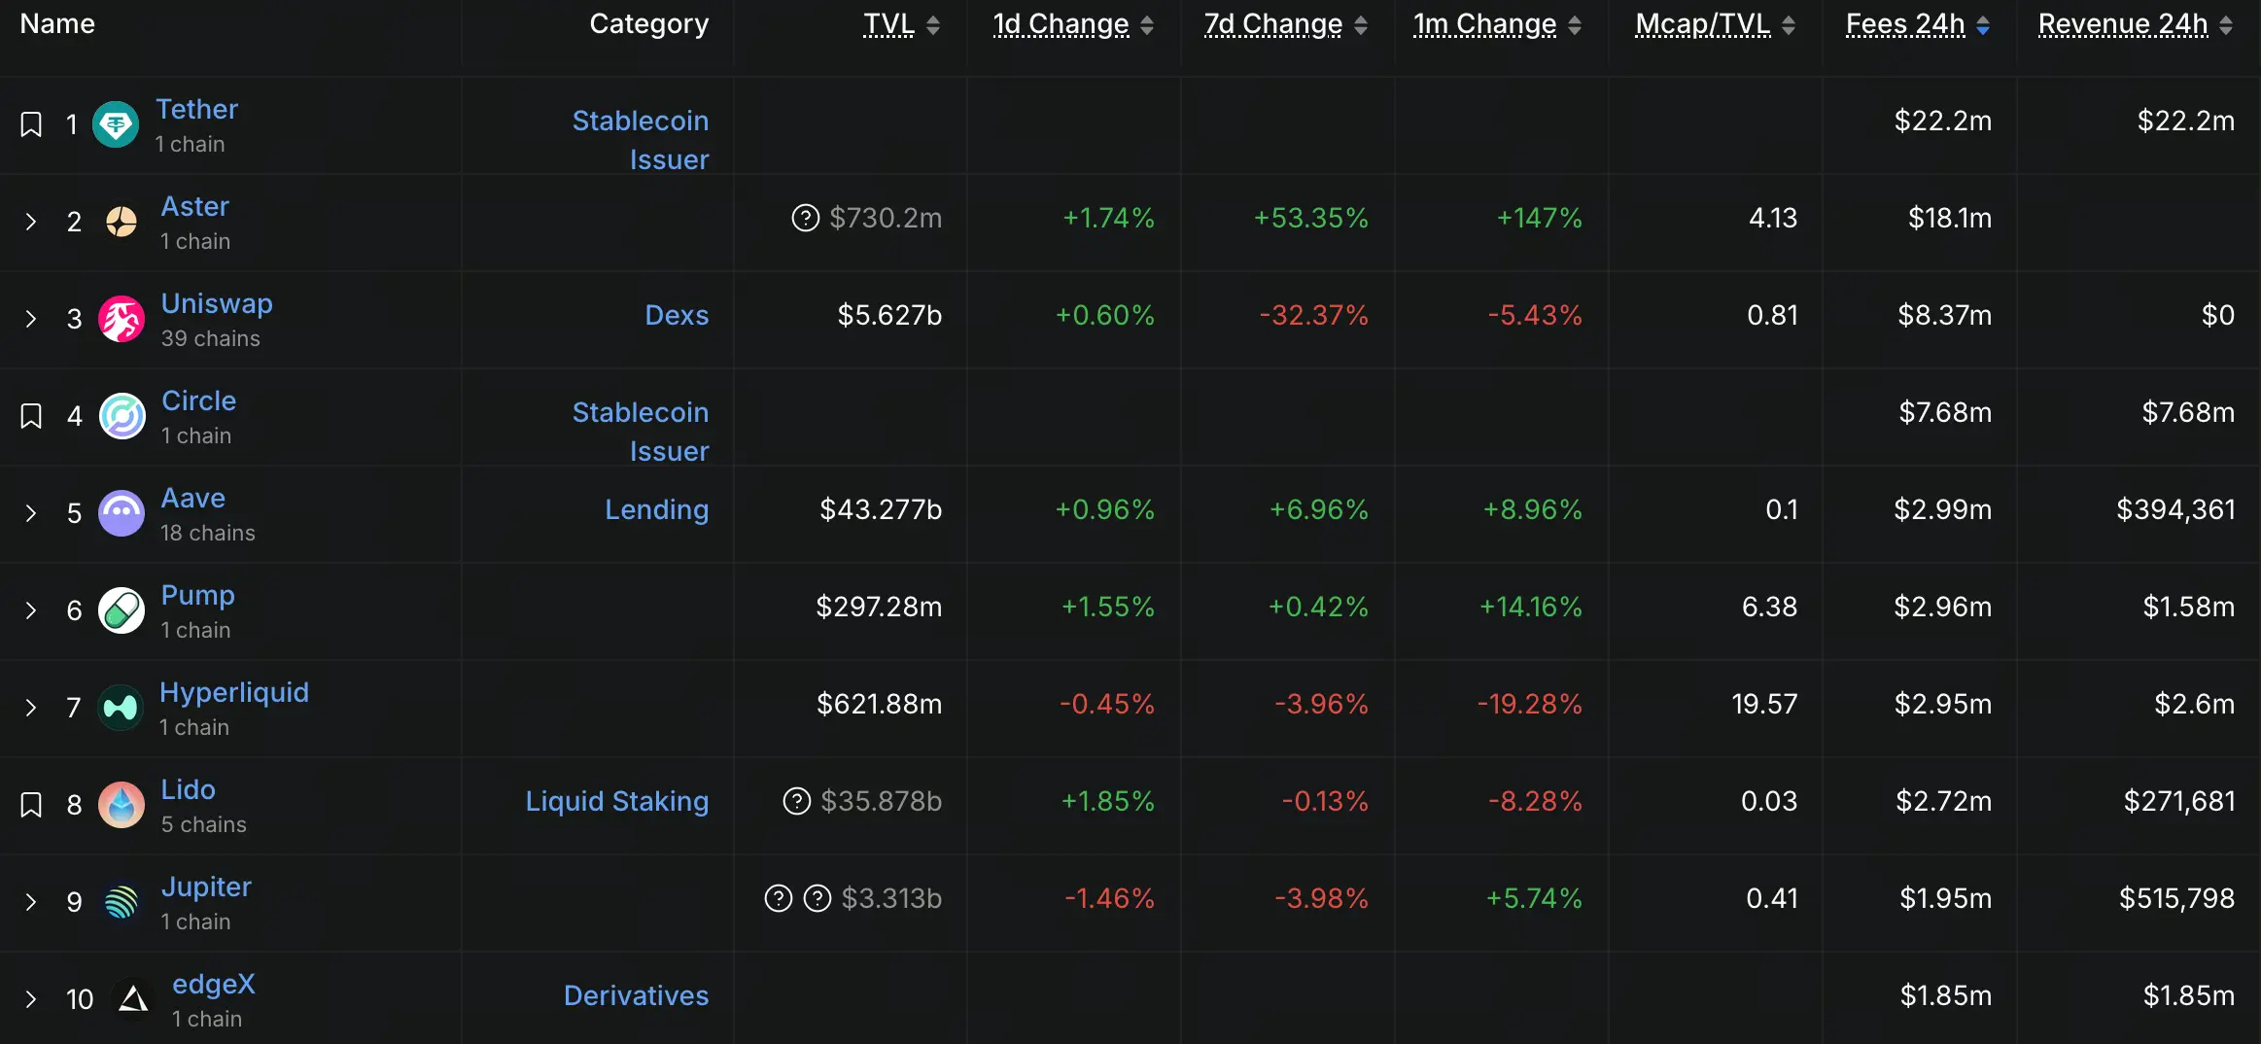Click the Aster logo icon
Viewport: 2261px width, 1044px height.
(122, 222)
